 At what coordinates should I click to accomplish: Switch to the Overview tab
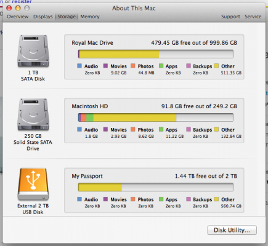[x=18, y=17]
